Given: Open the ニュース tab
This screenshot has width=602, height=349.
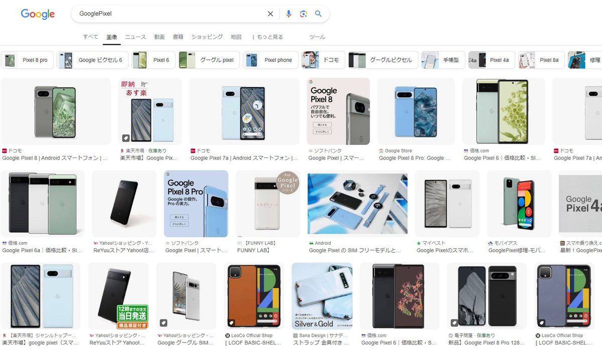Looking at the screenshot, I should pyautogui.click(x=135, y=37).
